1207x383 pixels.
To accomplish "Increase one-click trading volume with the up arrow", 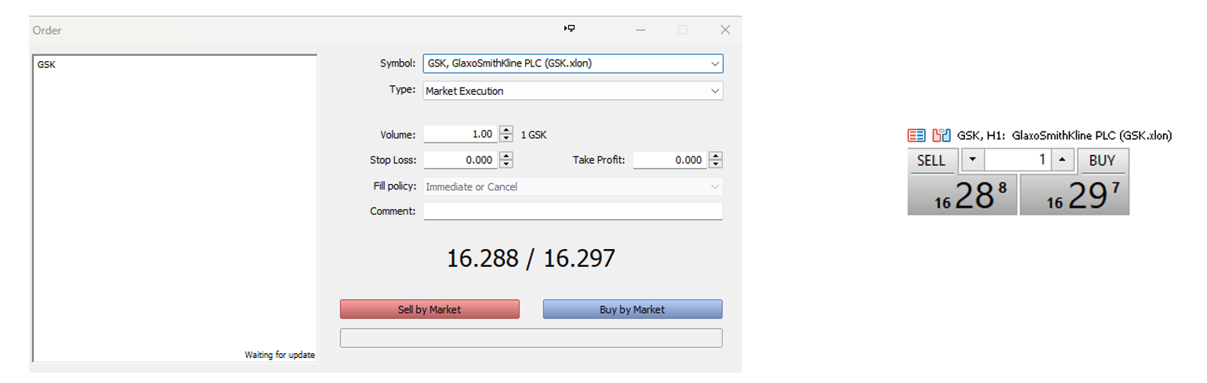I will click(1062, 160).
